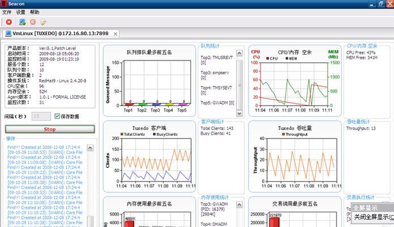Screen dimensions: 394x227
Task: Click the CPU/内存 空余 chart title
Action: click(295, 52)
